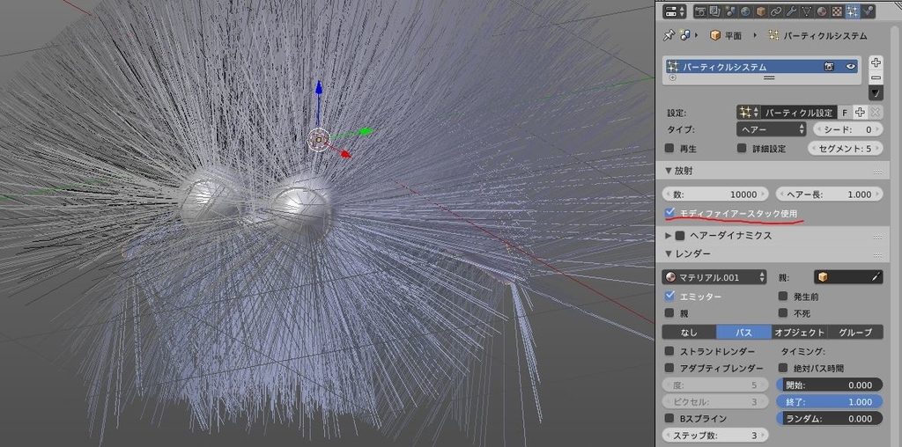902x447 pixels.
Task: Click the 数: 10000 field
Action: tap(715, 194)
